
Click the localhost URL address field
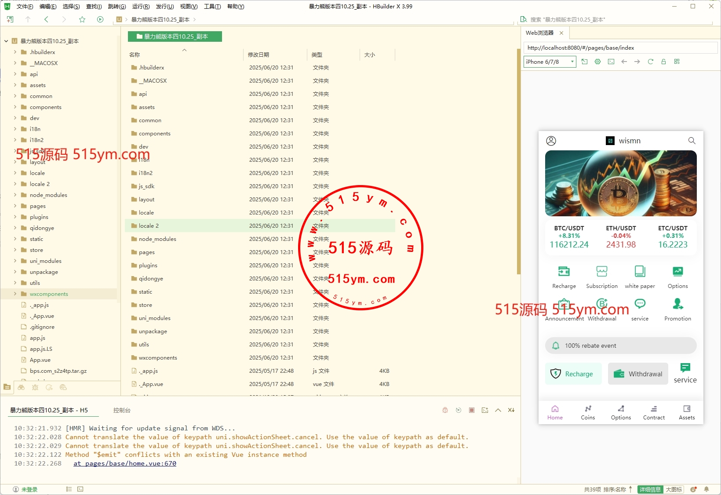pyautogui.click(x=620, y=48)
